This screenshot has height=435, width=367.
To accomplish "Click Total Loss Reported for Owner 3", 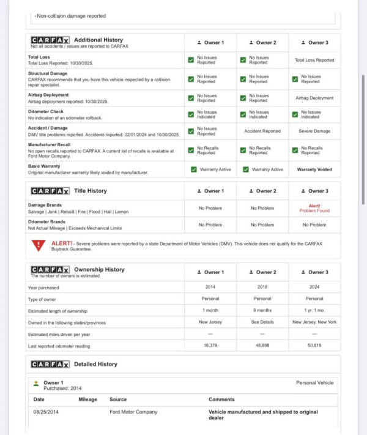I will click(x=314, y=60).
